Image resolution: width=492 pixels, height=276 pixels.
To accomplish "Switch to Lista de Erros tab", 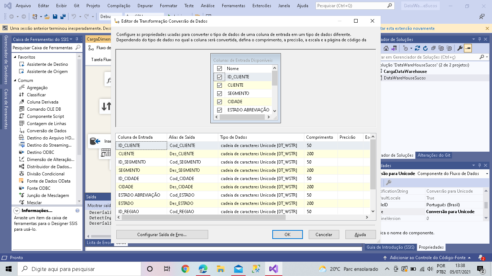I will tap(99, 243).
